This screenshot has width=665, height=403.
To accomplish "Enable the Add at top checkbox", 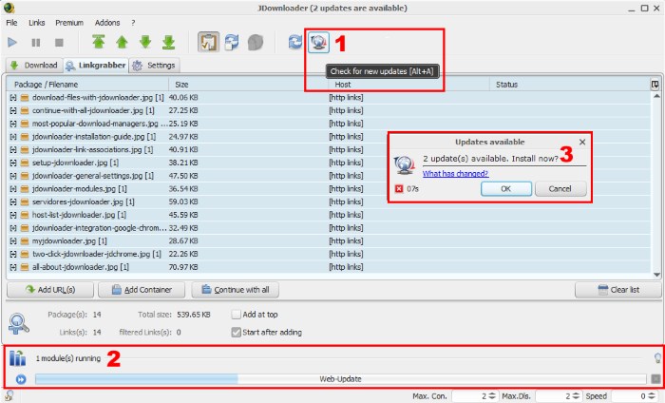I will point(237,315).
